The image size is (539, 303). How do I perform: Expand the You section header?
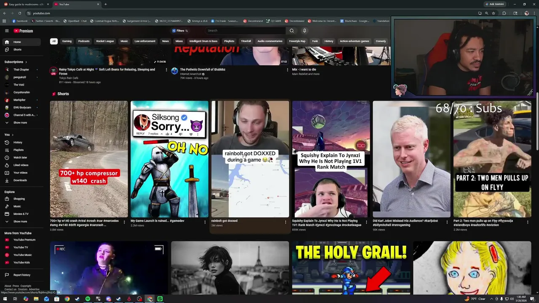pos(9,135)
